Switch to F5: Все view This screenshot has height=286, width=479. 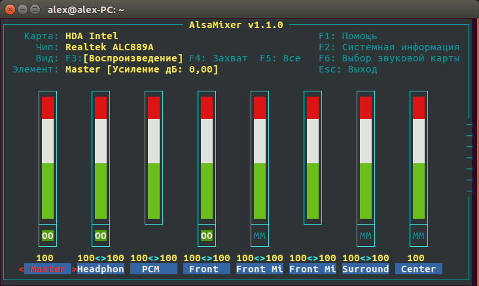(280, 58)
